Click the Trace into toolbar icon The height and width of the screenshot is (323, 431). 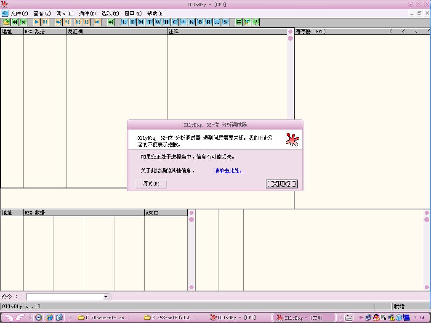pos(78,22)
